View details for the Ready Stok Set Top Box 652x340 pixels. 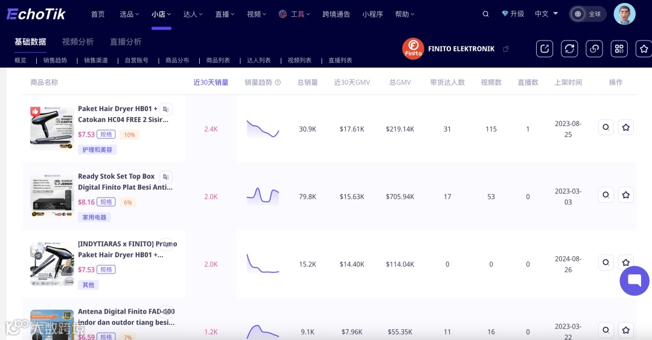pyautogui.click(x=606, y=195)
